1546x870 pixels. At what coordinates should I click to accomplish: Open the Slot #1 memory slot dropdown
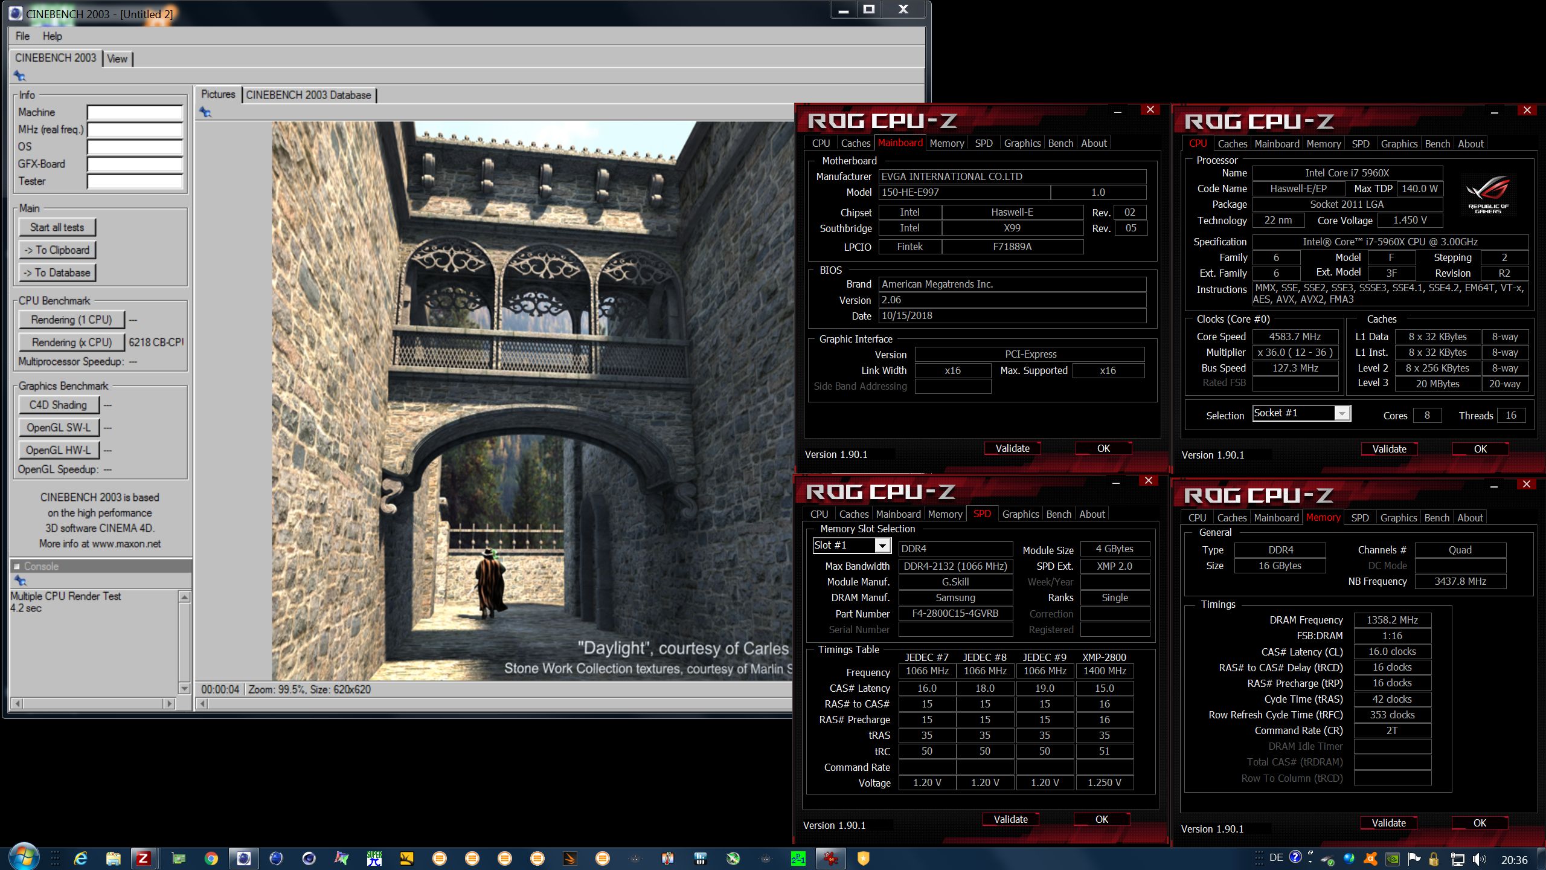(x=883, y=546)
